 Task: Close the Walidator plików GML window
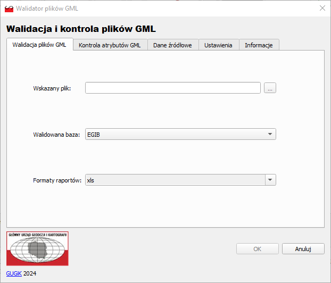322,8
